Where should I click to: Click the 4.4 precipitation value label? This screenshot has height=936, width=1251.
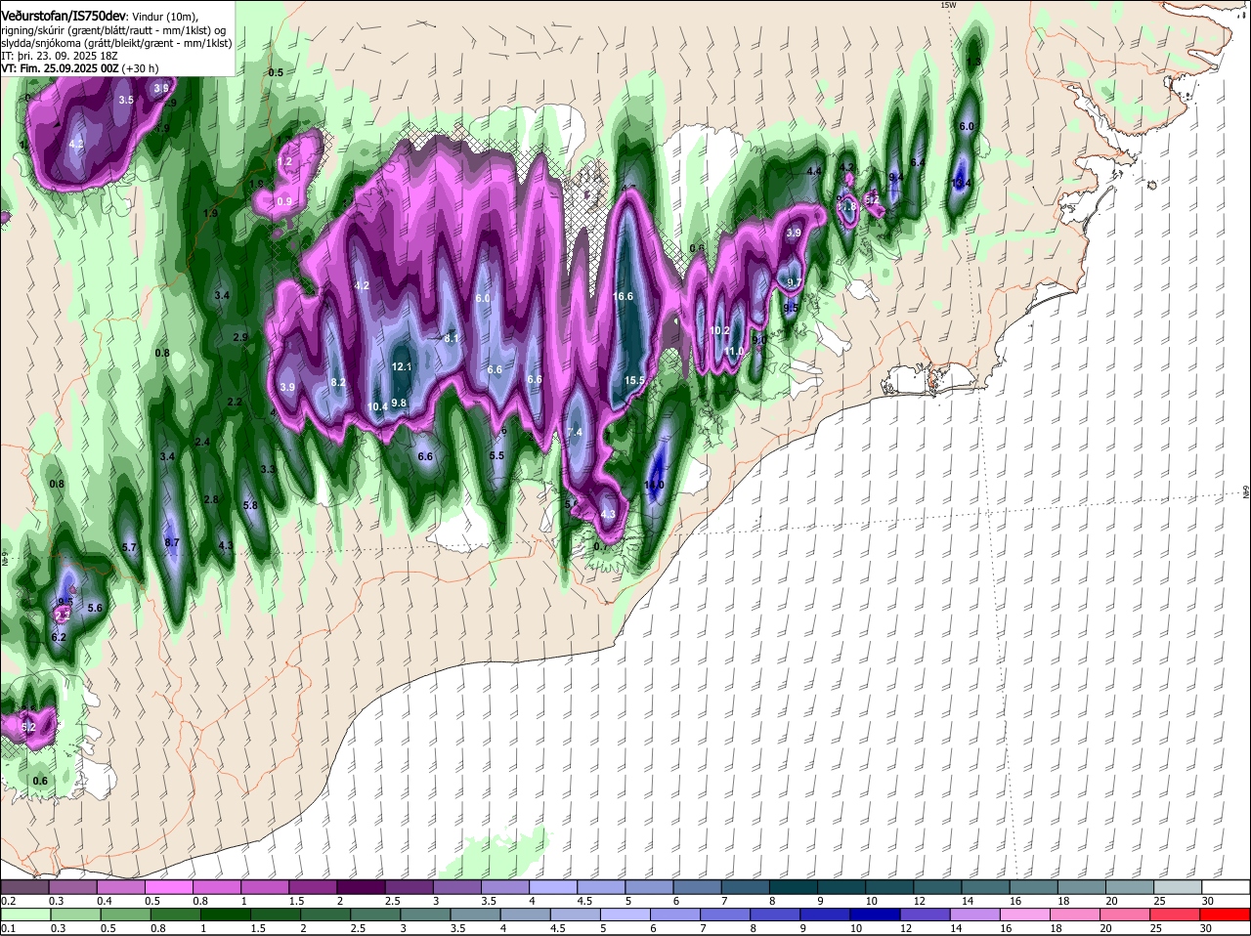813,171
